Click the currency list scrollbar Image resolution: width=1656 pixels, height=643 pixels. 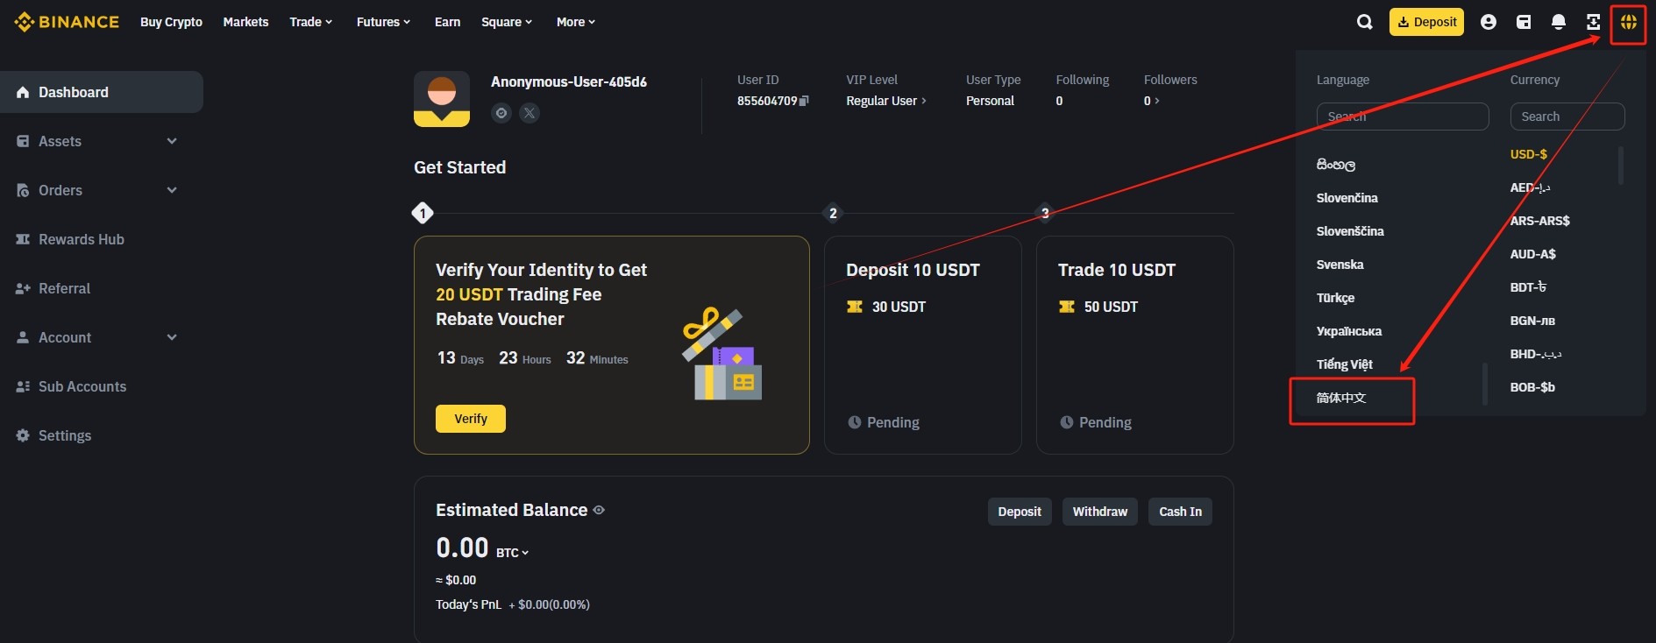coord(1620,166)
